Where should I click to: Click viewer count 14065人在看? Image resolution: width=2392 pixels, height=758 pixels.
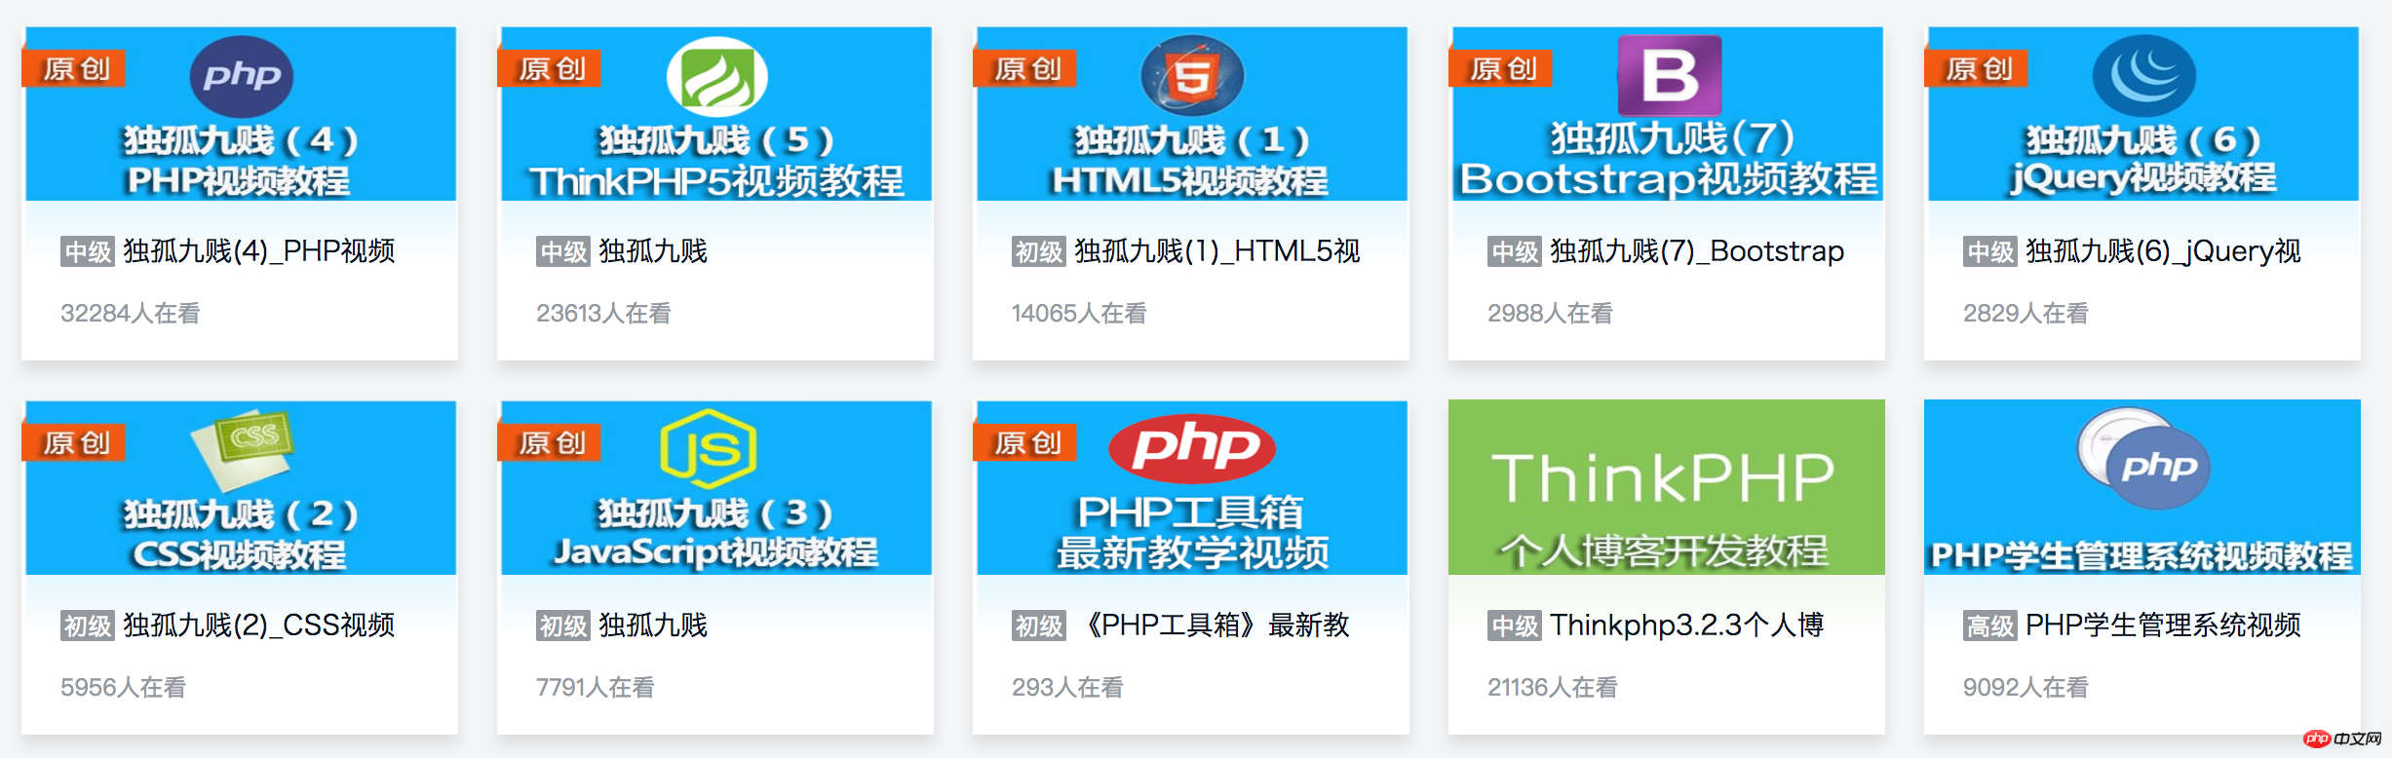[x=1079, y=314]
